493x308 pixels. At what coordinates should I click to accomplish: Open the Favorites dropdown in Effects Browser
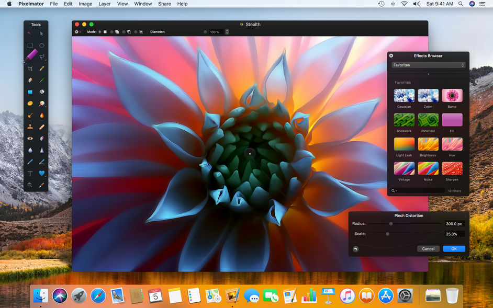pos(428,65)
